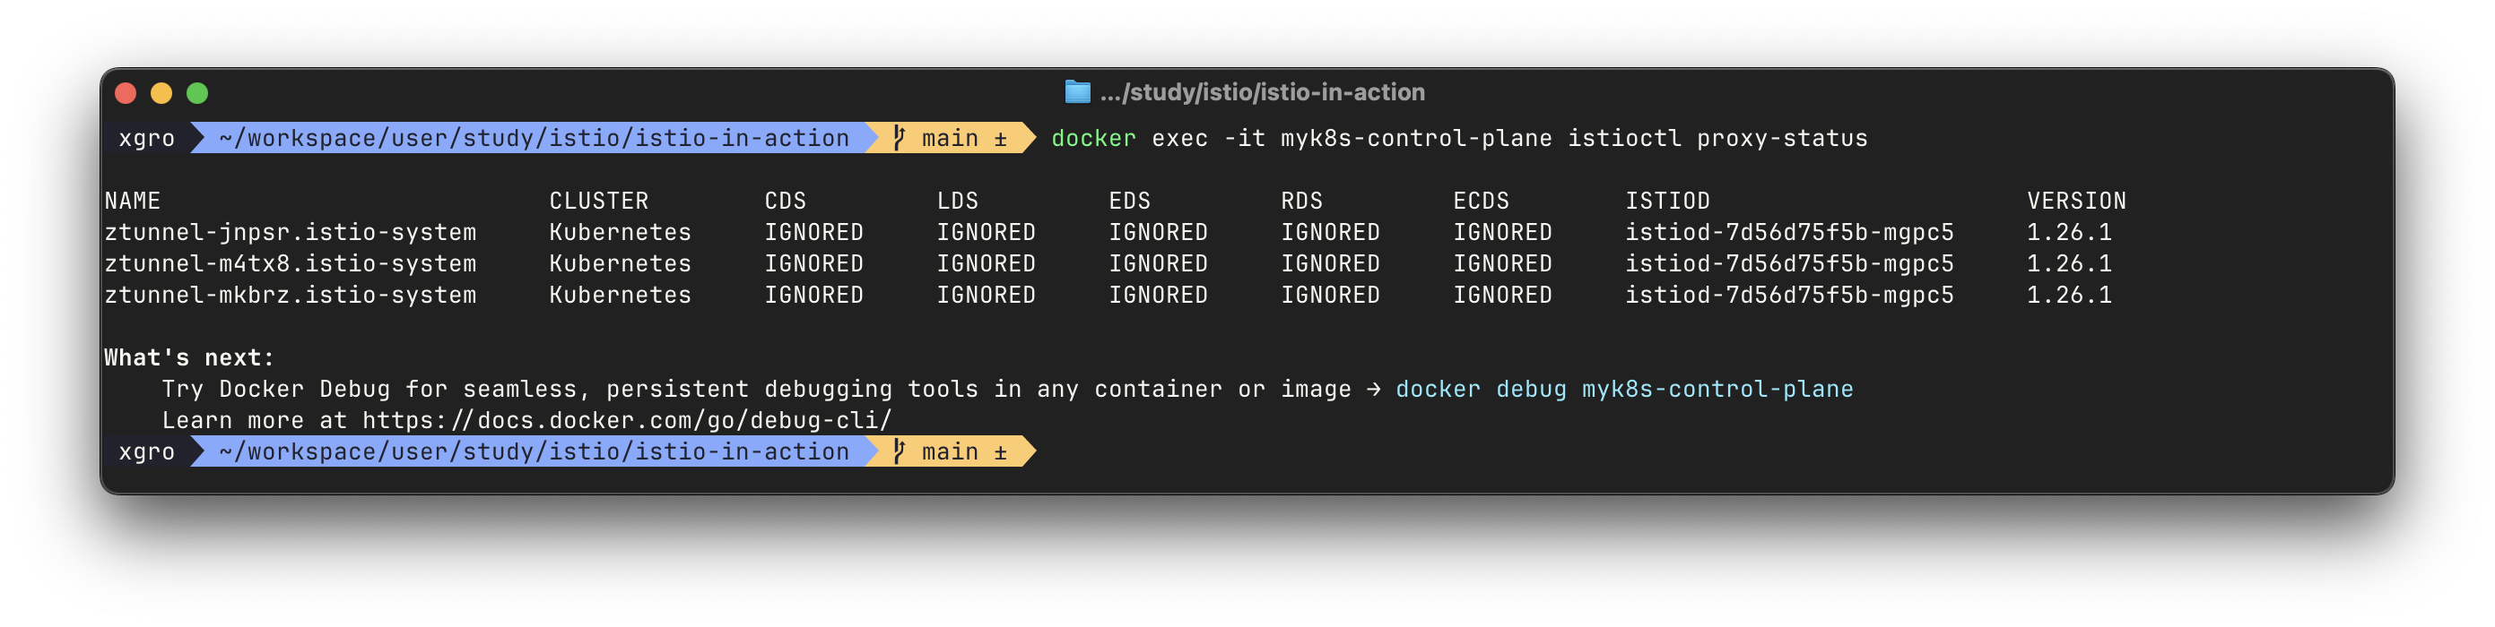Click the yellow minimize window button
The width and height of the screenshot is (2495, 627).
pos(161,93)
